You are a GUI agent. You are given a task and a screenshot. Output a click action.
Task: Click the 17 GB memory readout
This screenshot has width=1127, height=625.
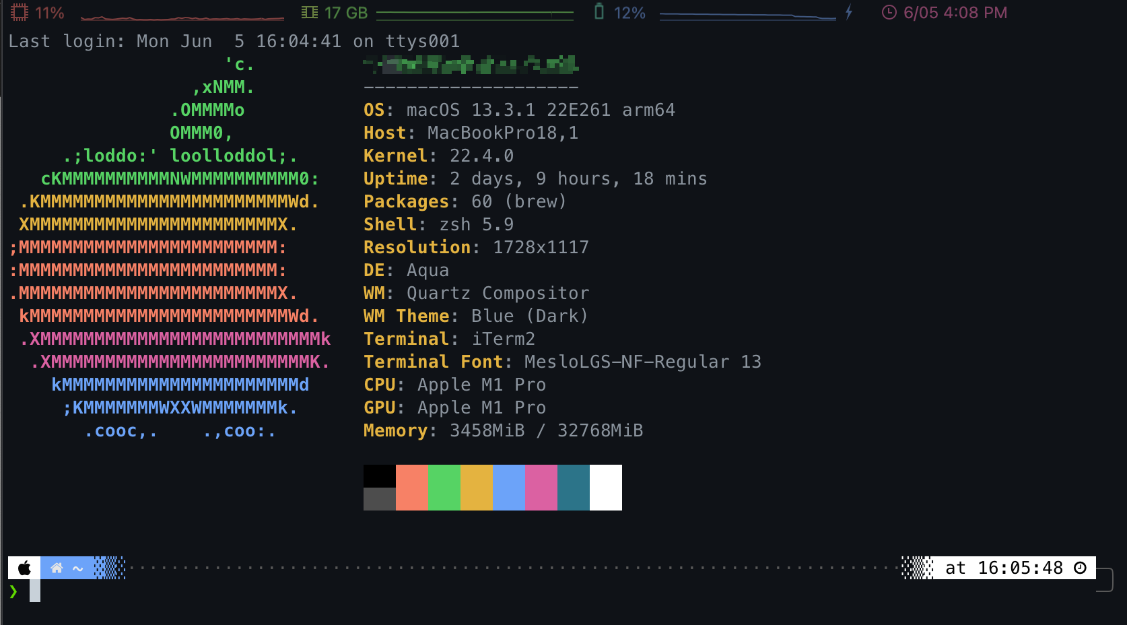pyautogui.click(x=346, y=13)
